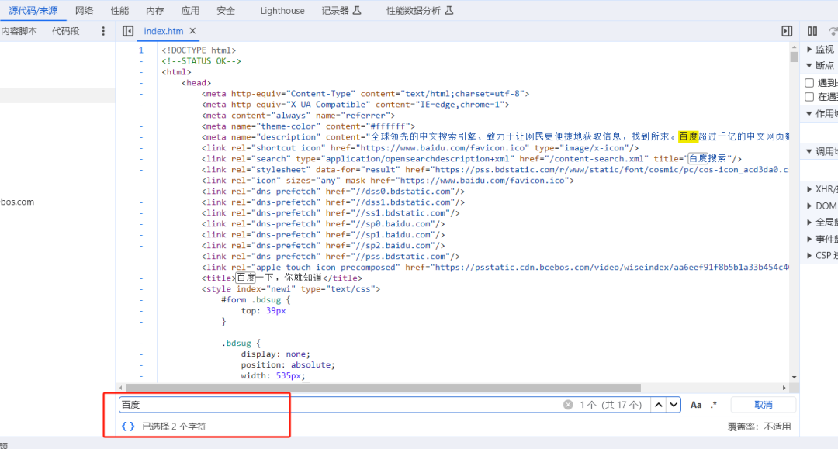Click the pretty-print curly braces icon
Viewport: 838px width, 449px height.
128,427
